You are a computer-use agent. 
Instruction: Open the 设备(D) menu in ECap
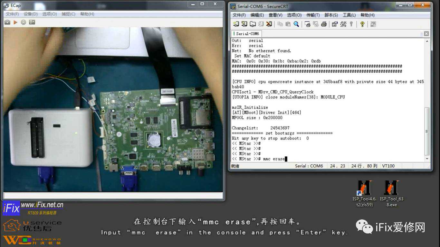point(31,14)
